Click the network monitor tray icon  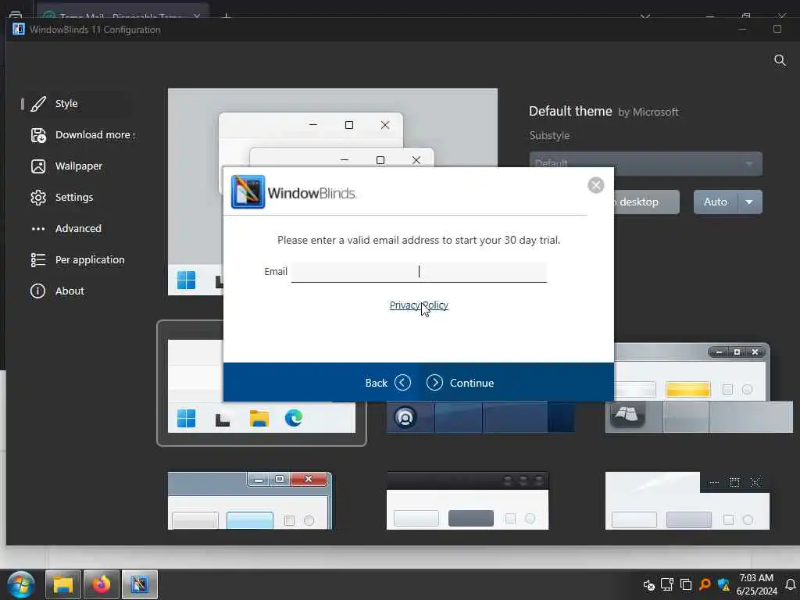(667, 584)
